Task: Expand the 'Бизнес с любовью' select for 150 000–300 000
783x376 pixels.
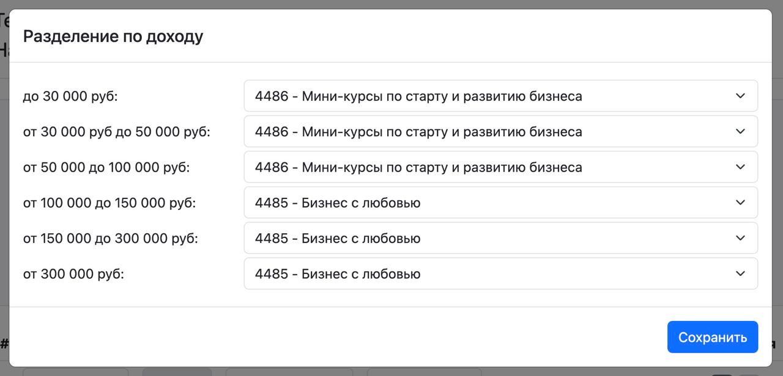Action: tap(501, 237)
